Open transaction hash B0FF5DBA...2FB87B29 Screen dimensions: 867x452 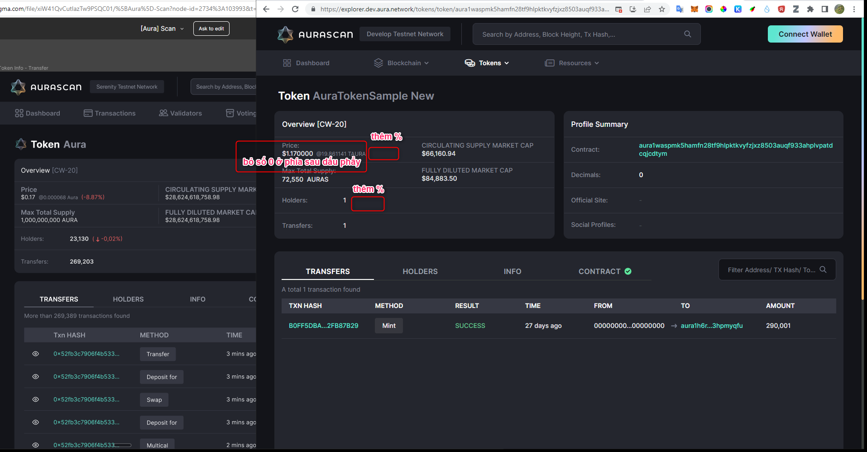click(324, 326)
